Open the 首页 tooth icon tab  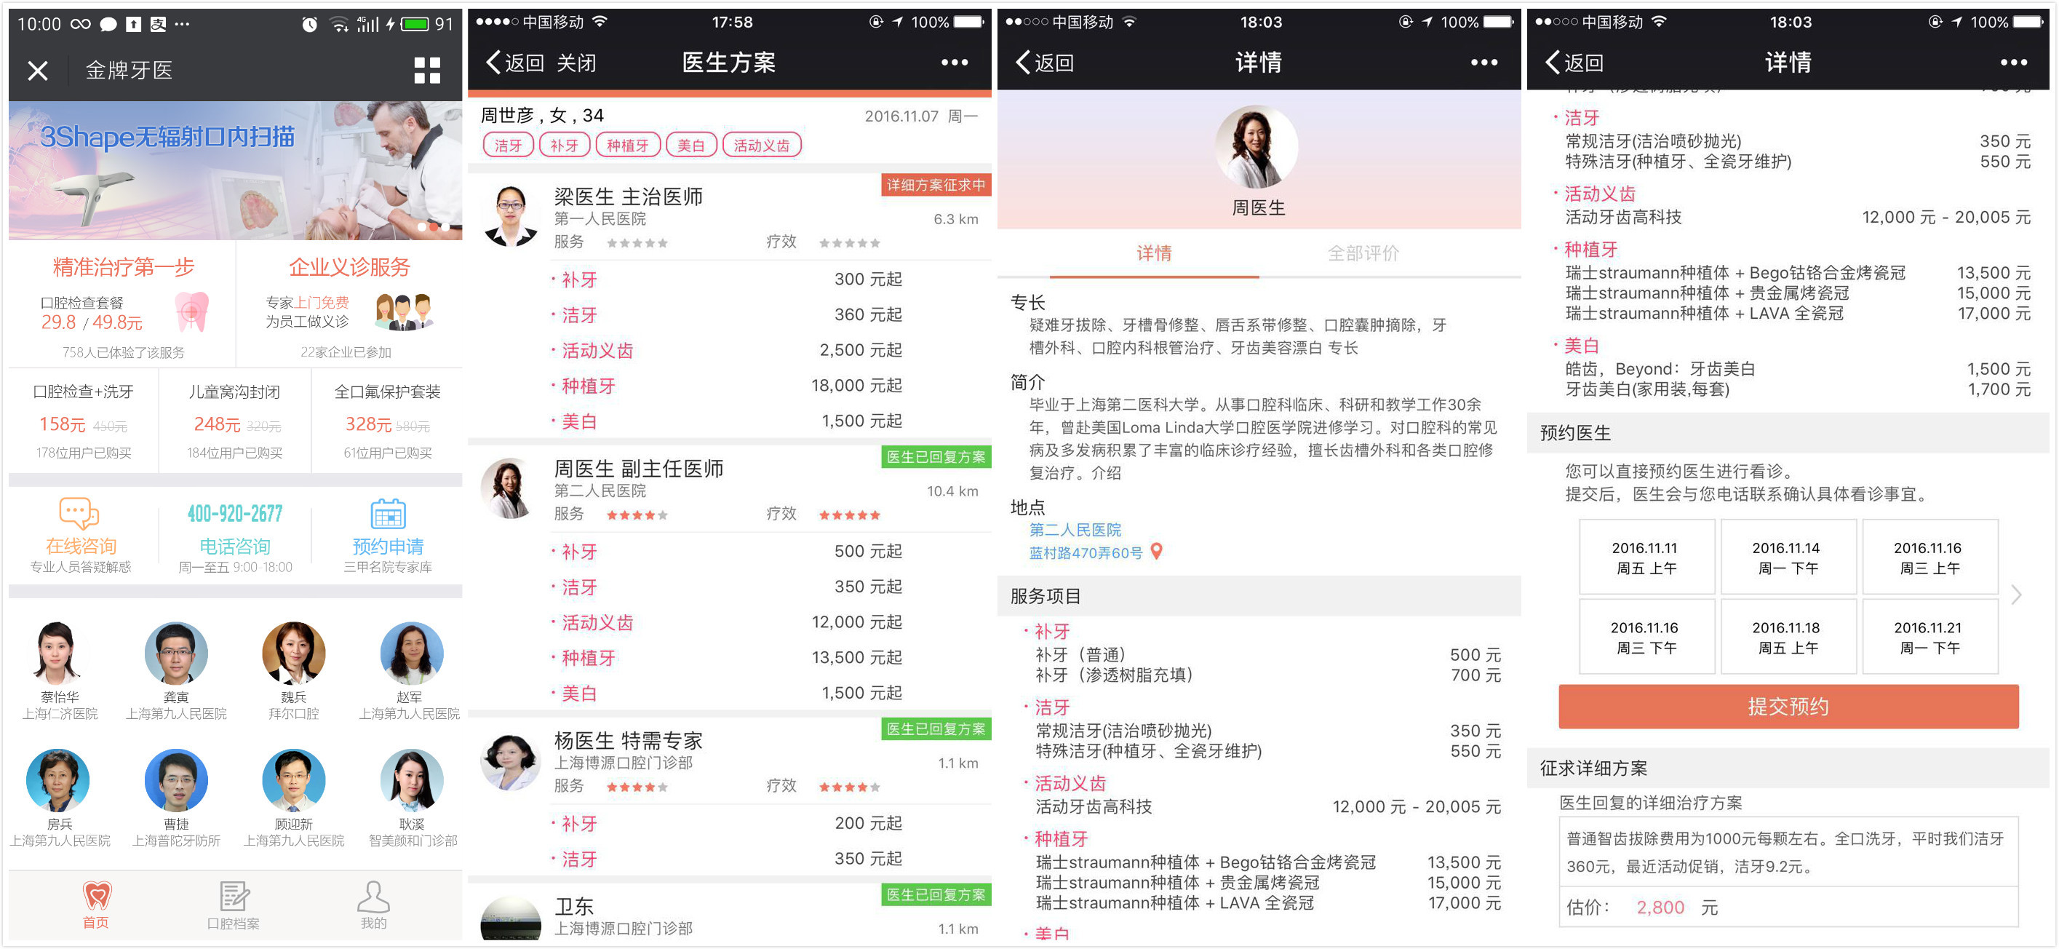click(x=97, y=905)
